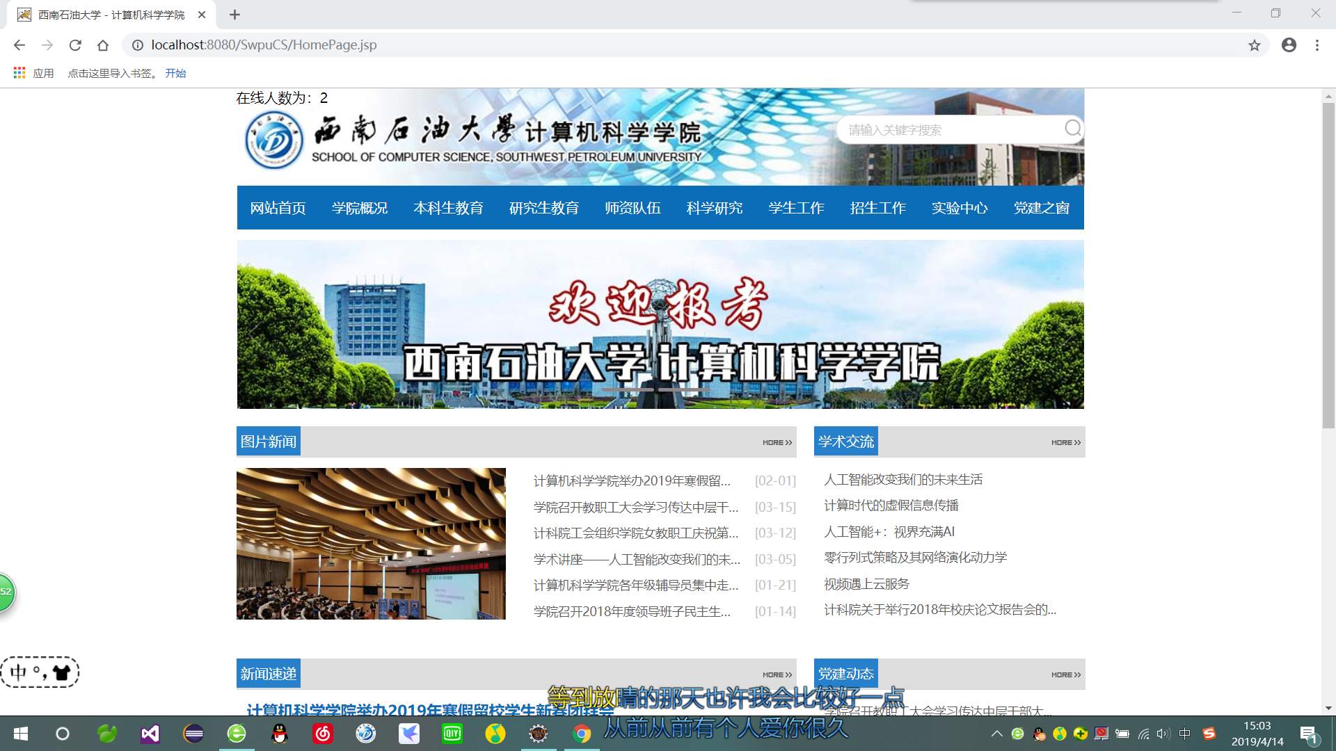Open 招生工作 navigation menu
Screen dimensions: 1336x751
(x=878, y=208)
